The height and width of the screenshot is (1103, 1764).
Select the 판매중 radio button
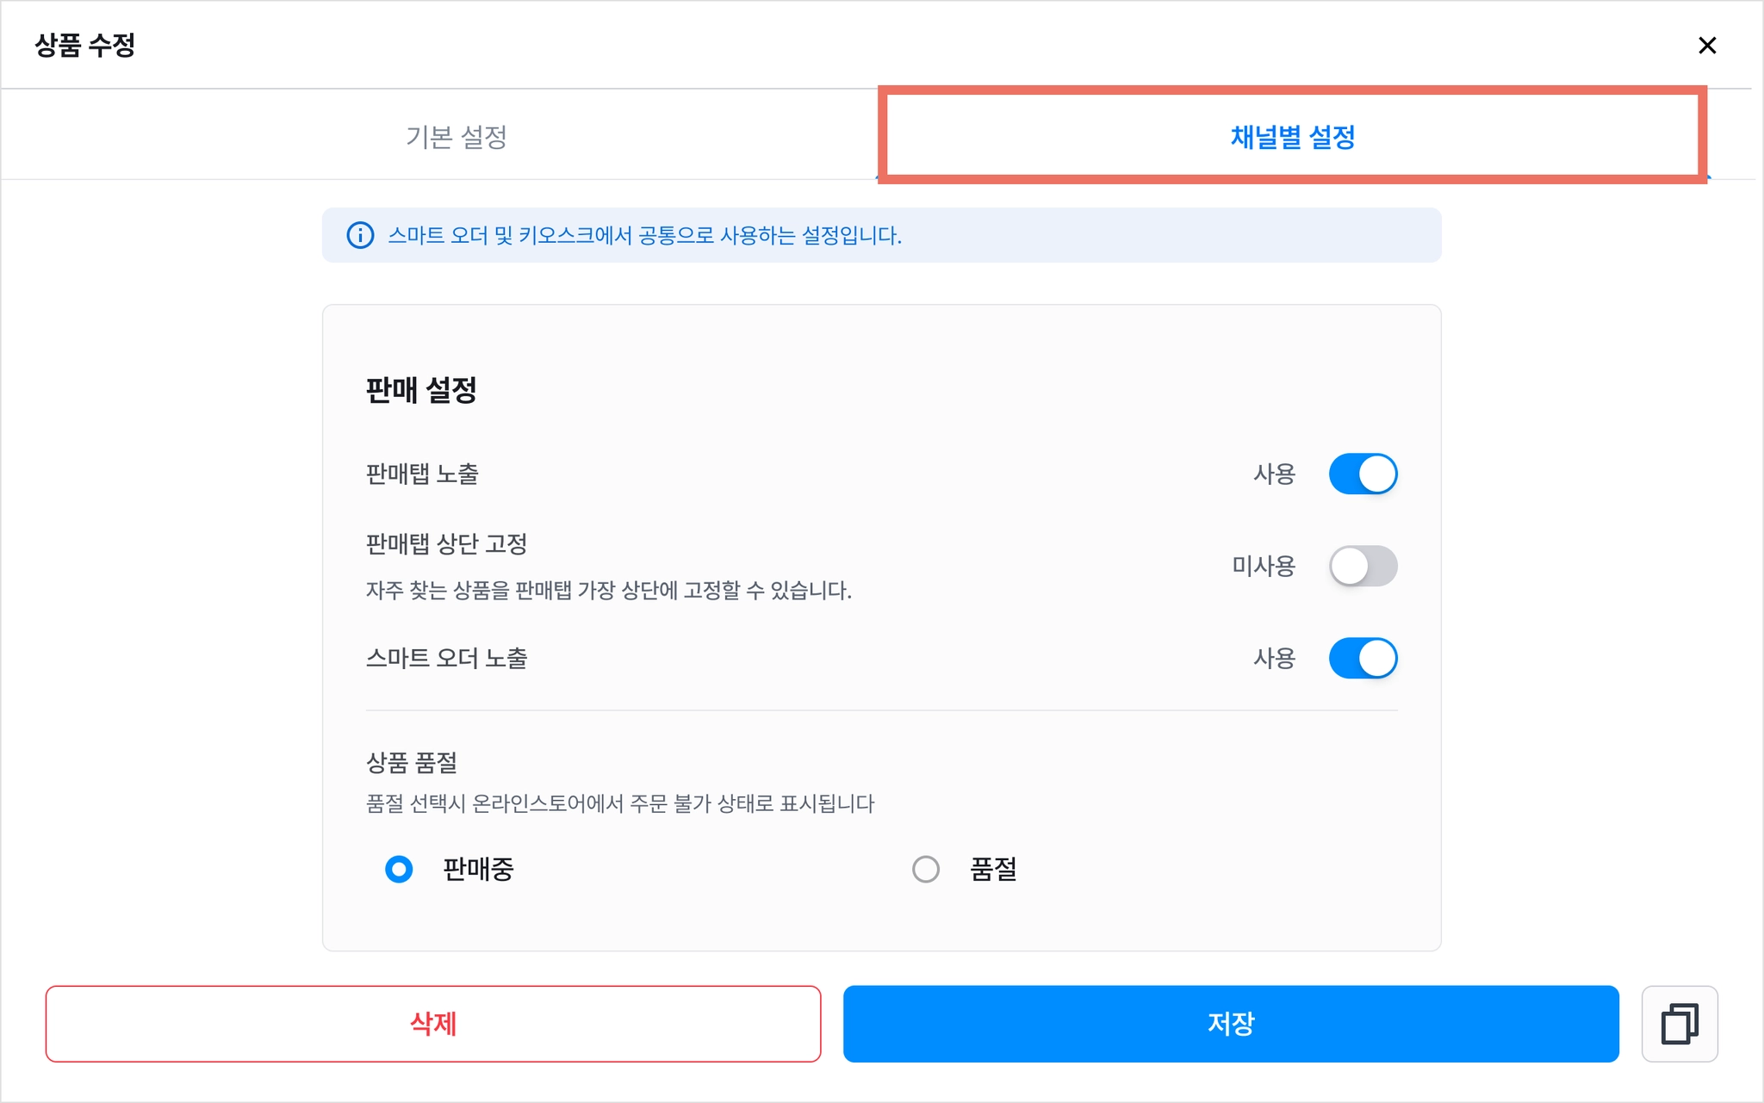pos(399,869)
